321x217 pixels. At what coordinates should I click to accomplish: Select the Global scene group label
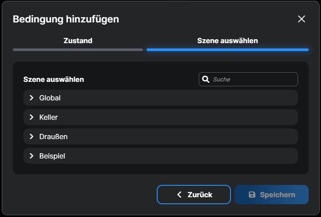(x=50, y=98)
